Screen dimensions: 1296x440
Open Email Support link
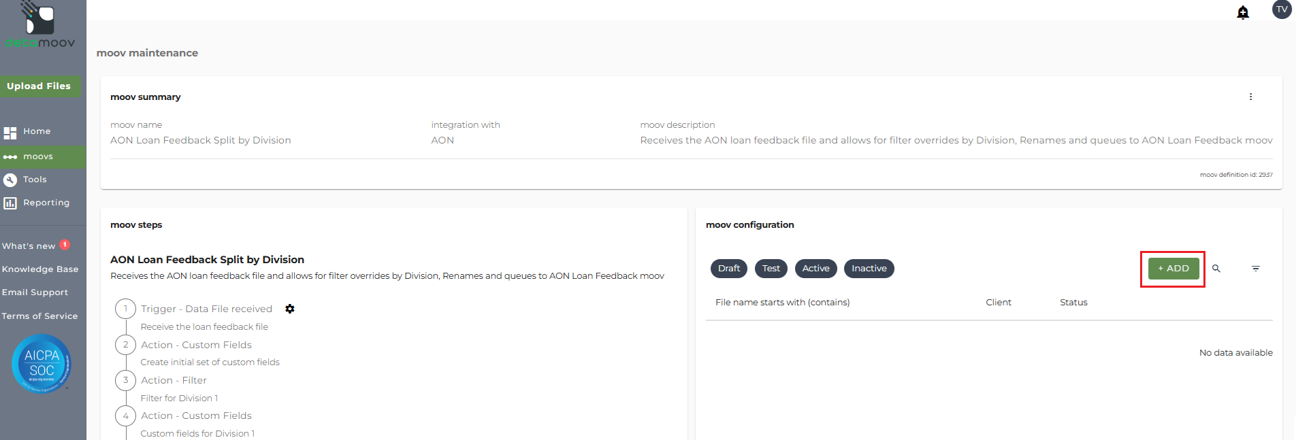(x=35, y=292)
